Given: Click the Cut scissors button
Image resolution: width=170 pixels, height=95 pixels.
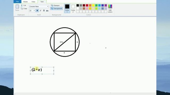Looking at the screenshot, I should coord(24,5).
